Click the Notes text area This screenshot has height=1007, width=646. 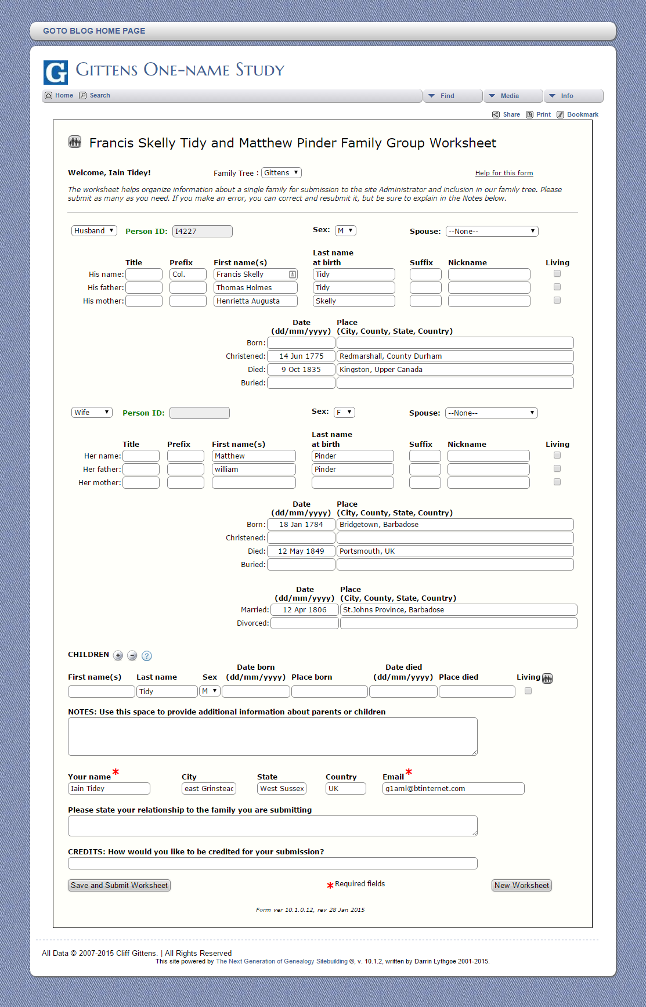coord(273,737)
